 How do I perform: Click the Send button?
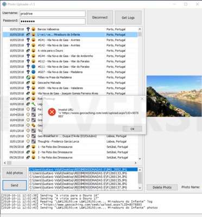(x=15, y=185)
